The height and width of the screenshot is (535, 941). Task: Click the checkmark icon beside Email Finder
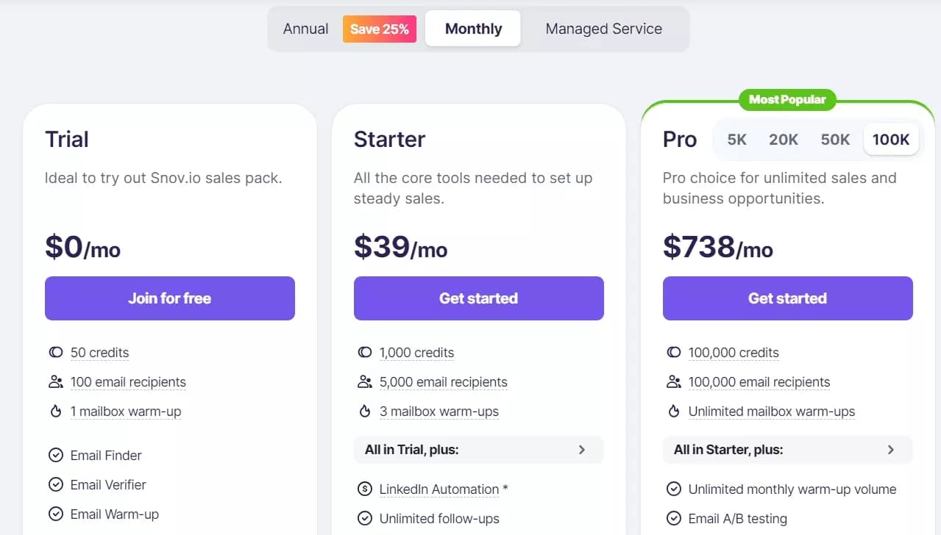tap(56, 455)
